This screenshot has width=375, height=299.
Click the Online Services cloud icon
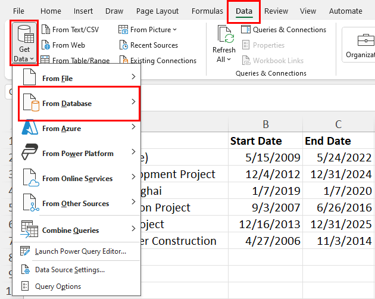point(31,177)
